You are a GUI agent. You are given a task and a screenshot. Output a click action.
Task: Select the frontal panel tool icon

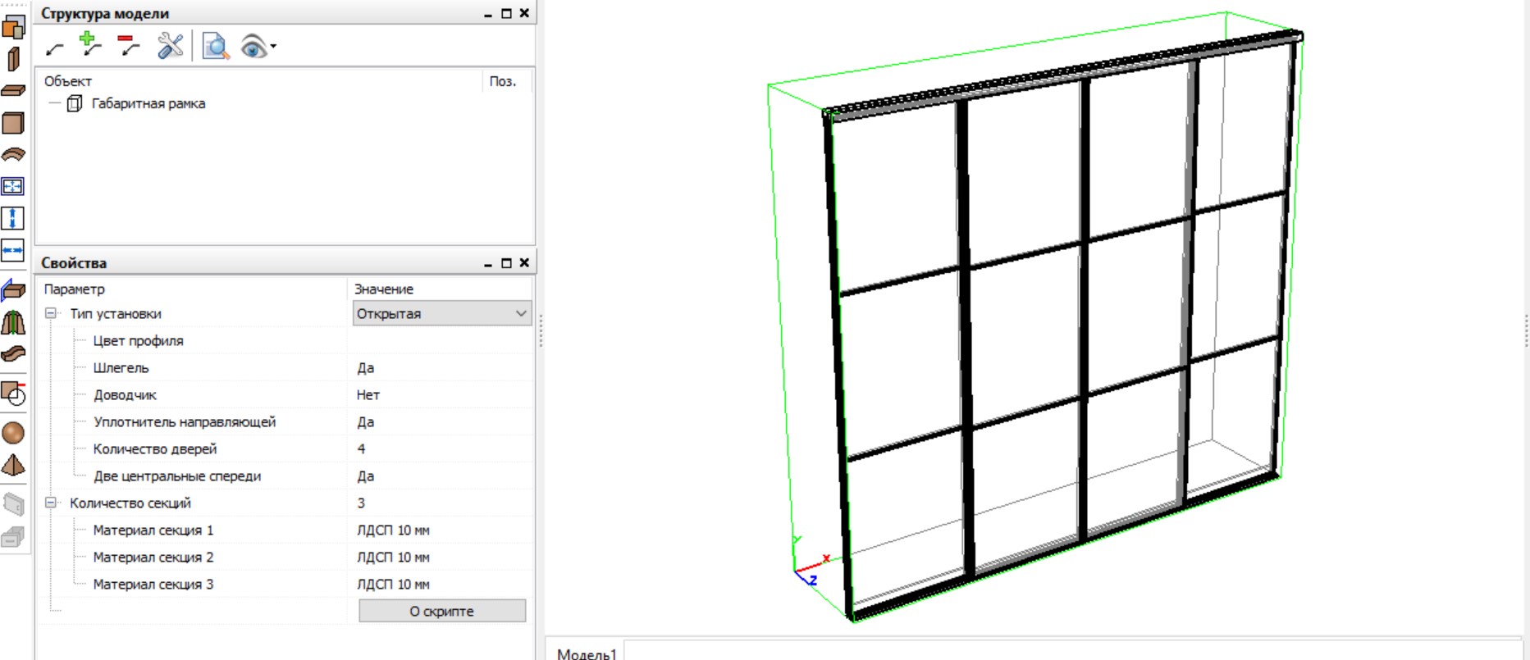coord(13,123)
